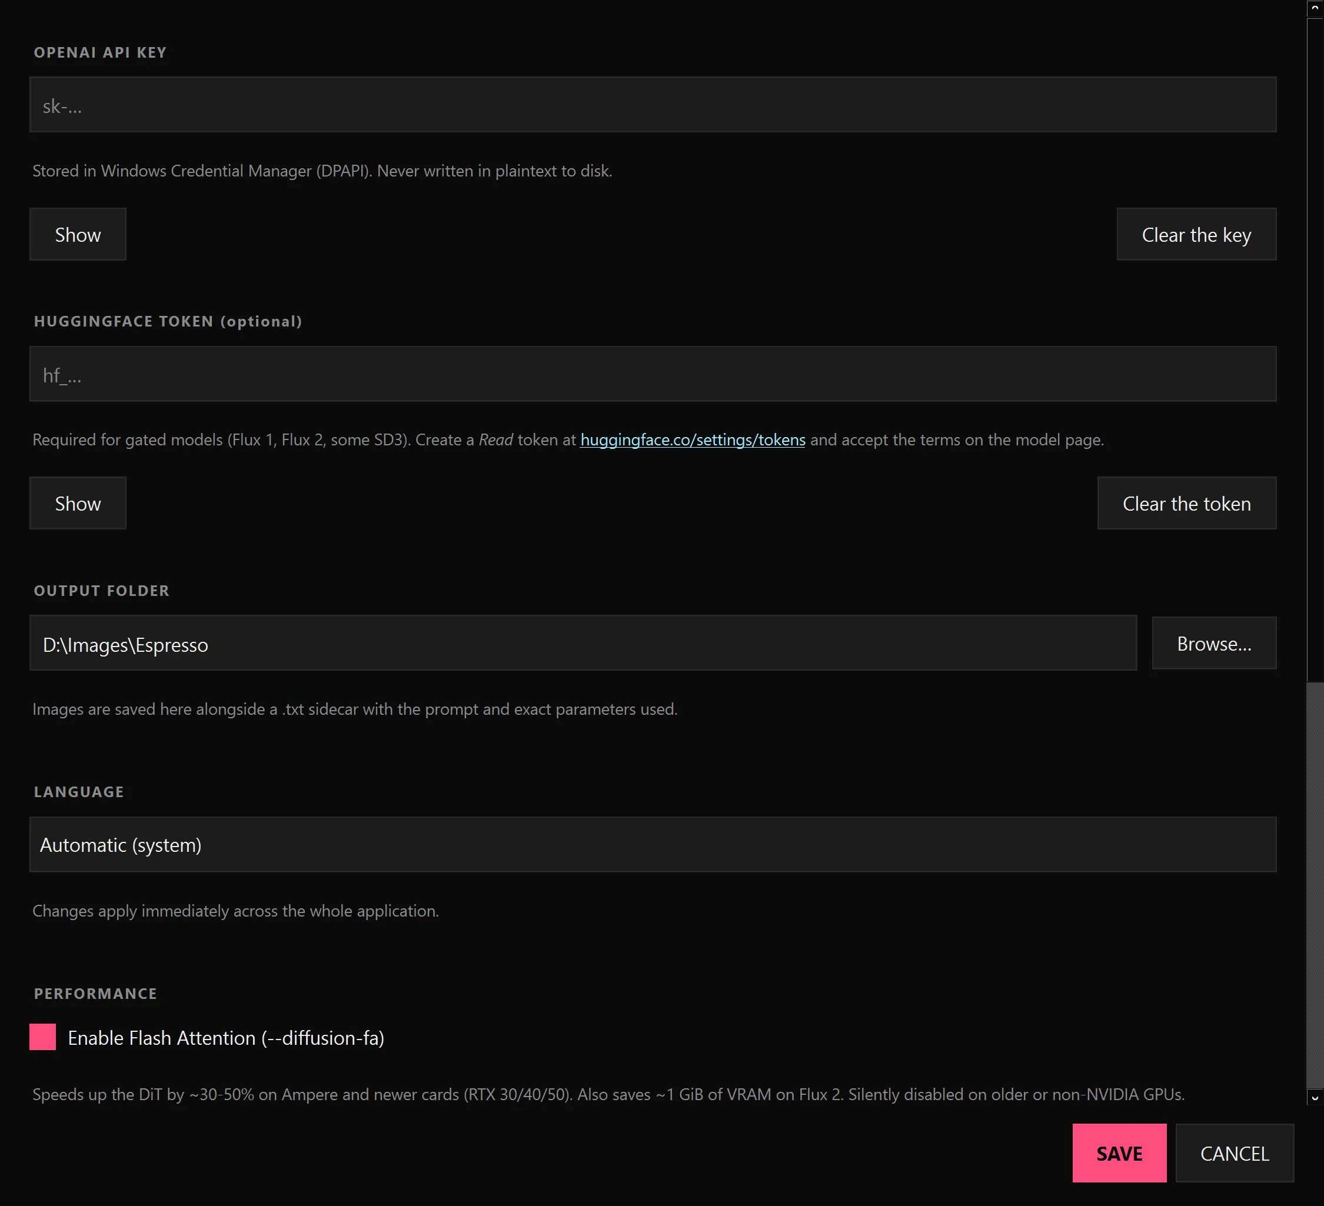Click the OUTPUT FOLDER heading label

[102, 591]
